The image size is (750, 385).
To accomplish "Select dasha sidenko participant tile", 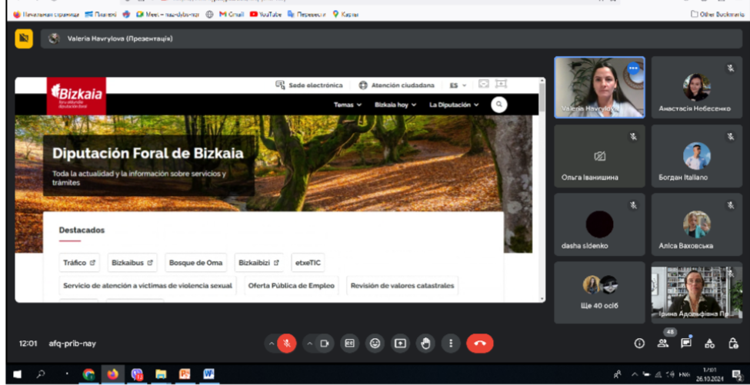I will [x=599, y=224].
